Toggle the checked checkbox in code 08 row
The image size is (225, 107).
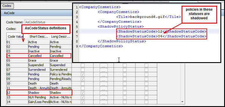83,74
